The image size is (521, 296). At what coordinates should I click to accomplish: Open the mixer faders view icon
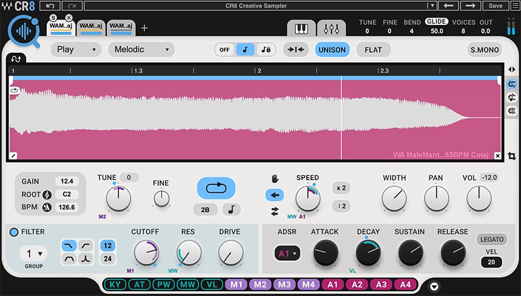pos(331,29)
